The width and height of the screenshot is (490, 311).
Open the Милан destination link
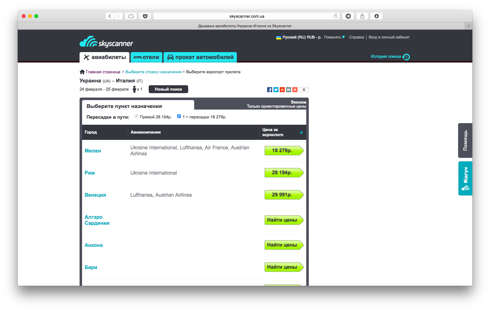(93, 151)
